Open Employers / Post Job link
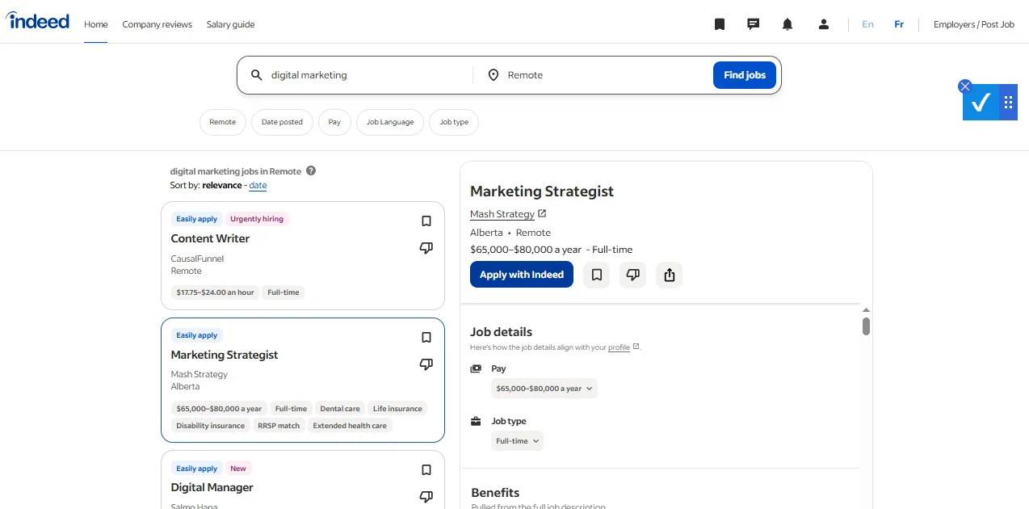1029x509 pixels. coord(974,24)
